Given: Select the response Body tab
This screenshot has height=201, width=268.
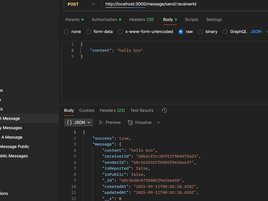Looking at the screenshot, I should pyautogui.click(x=69, y=110).
